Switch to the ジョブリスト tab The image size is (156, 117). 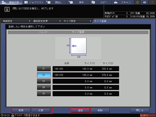coord(33,2)
